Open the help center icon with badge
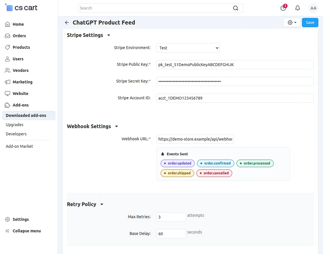Image resolution: width=323 pixels, height=254 pixels. [x=283, y=8]
